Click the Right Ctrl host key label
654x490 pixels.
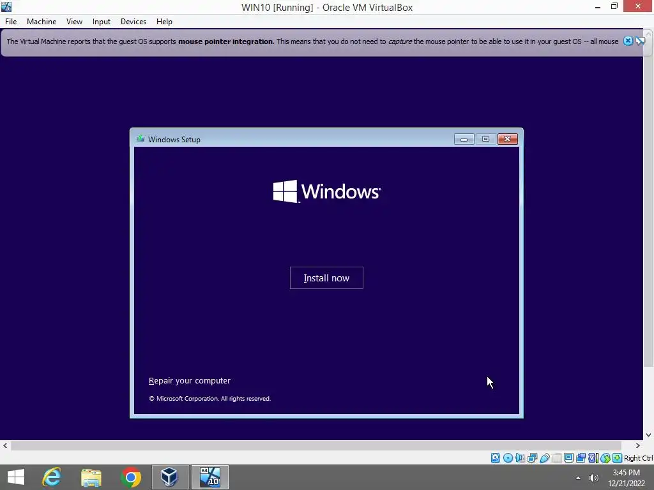point(638,458)
